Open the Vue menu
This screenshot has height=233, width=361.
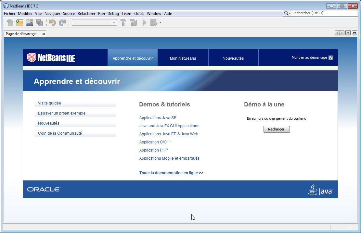click(x=38, y=14)
